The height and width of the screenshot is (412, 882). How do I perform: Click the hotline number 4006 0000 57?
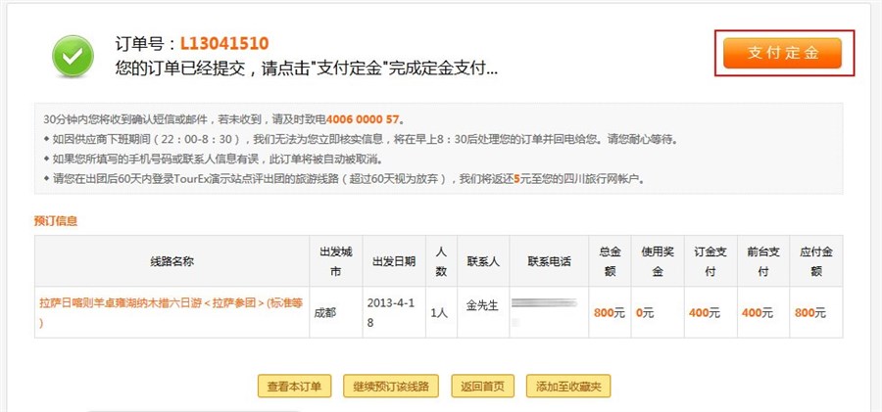tap(363, 119)
